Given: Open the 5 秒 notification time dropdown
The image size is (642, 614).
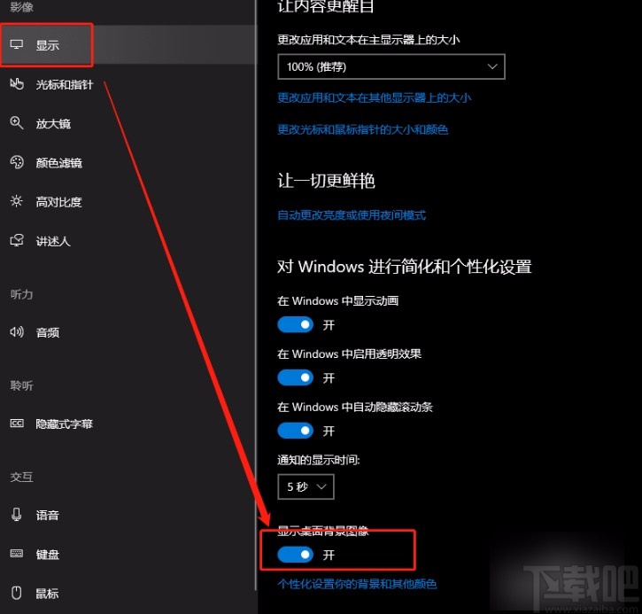Looking at the screenshot, I should 306,486.
